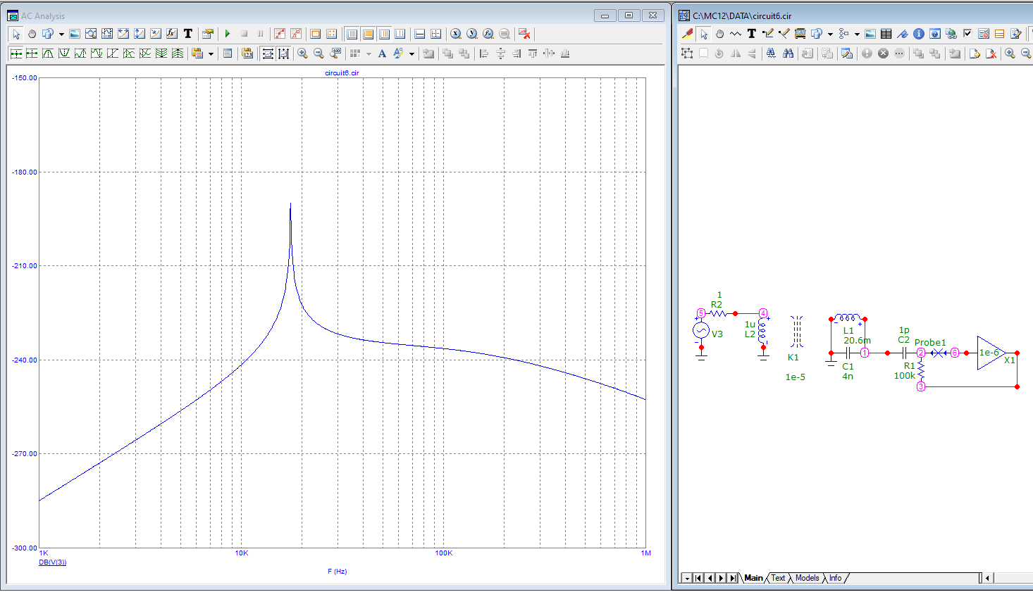This screenshot has width=1033, height=592.
Task: Click the numeric output 12.3 icon
Action: (x=247, y=53)
